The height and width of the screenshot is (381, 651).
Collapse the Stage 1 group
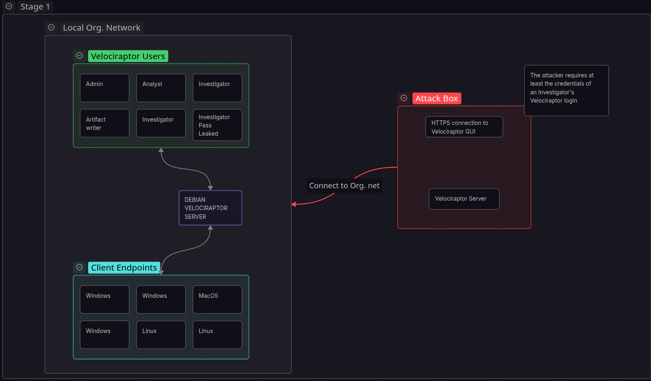9,7
